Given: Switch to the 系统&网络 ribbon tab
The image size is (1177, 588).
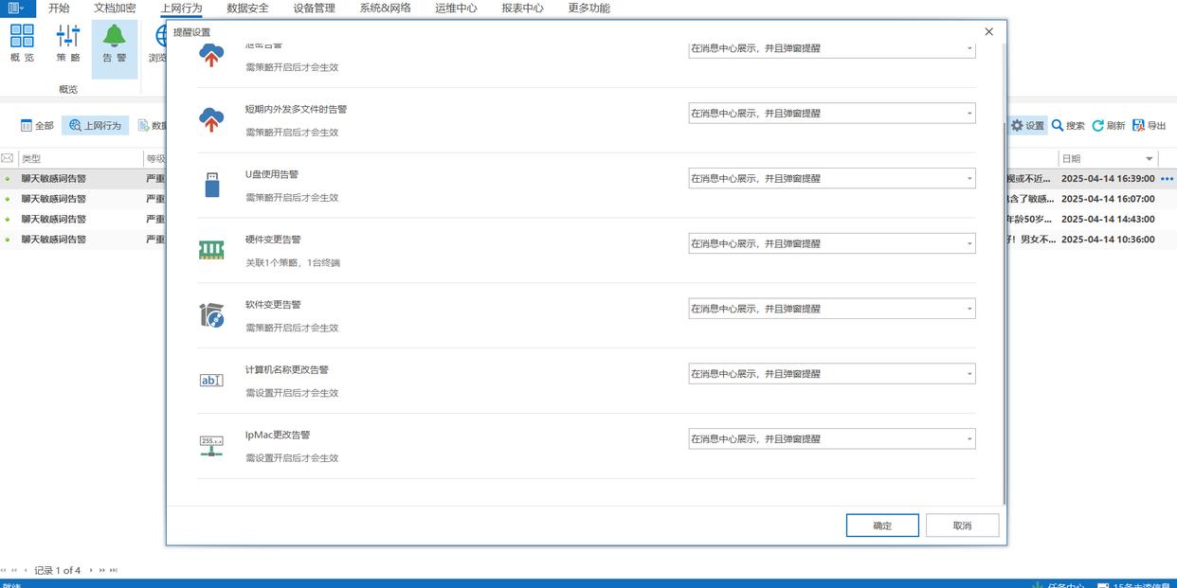Looking at the screenshot, I should tap(385, 8).
